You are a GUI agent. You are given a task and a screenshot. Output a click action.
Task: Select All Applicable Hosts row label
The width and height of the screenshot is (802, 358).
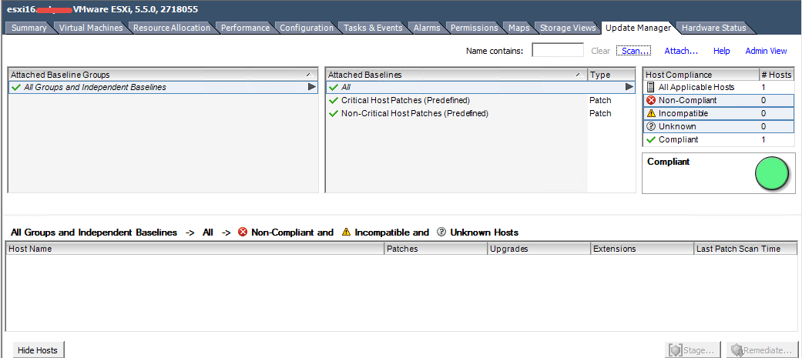coord(696,87)
